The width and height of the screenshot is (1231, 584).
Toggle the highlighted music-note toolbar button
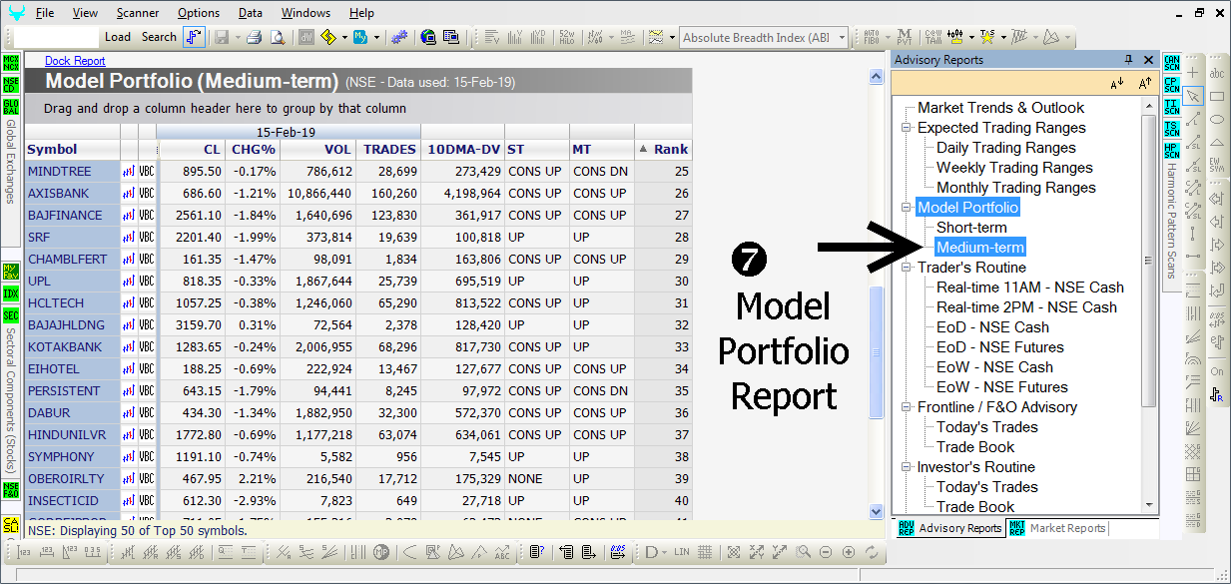[195, 37]
